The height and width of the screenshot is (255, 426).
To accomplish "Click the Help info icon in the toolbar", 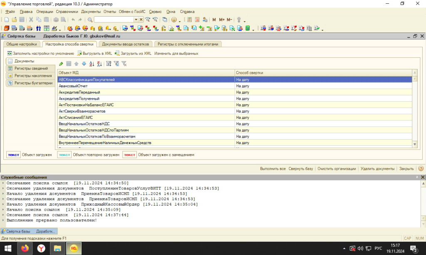I will click(x=174, y=20).
